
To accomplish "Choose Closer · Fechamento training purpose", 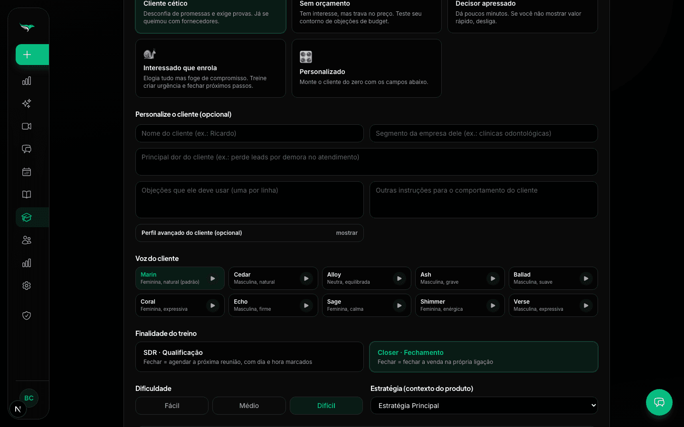I will point(484,357).
